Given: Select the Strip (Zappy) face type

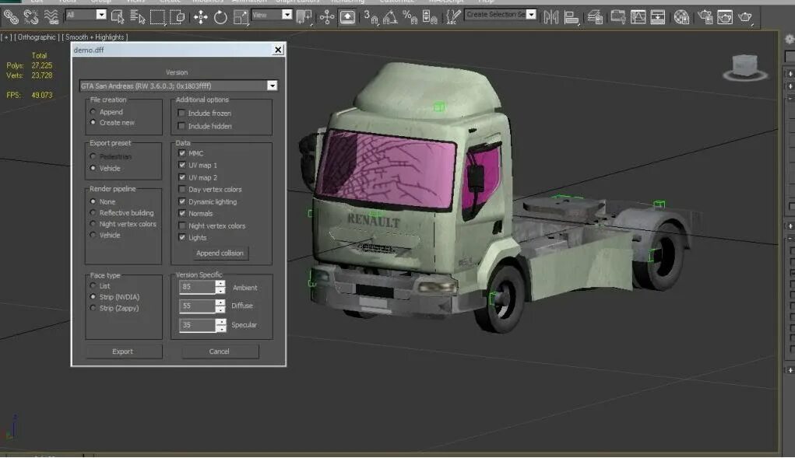Looking at the screenshot, I should point(114,308).
